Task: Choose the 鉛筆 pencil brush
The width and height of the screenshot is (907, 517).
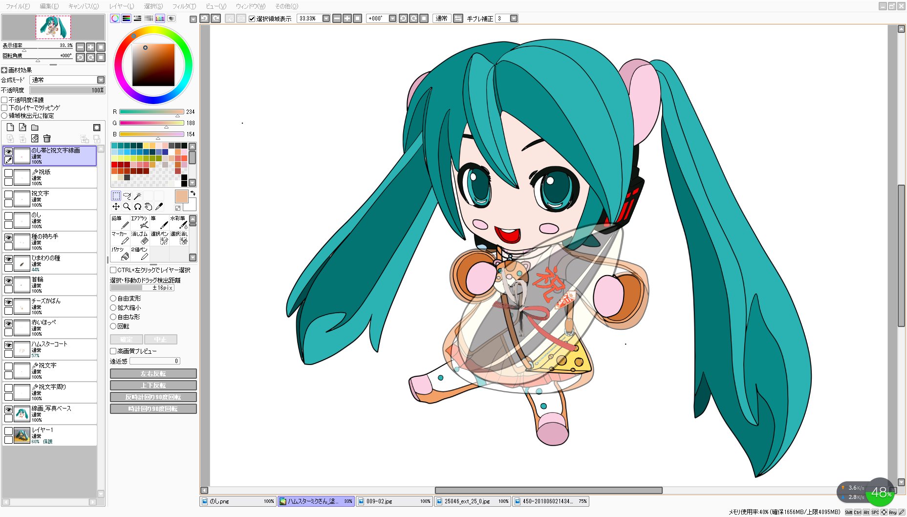Action: click(x=120, y=222)
